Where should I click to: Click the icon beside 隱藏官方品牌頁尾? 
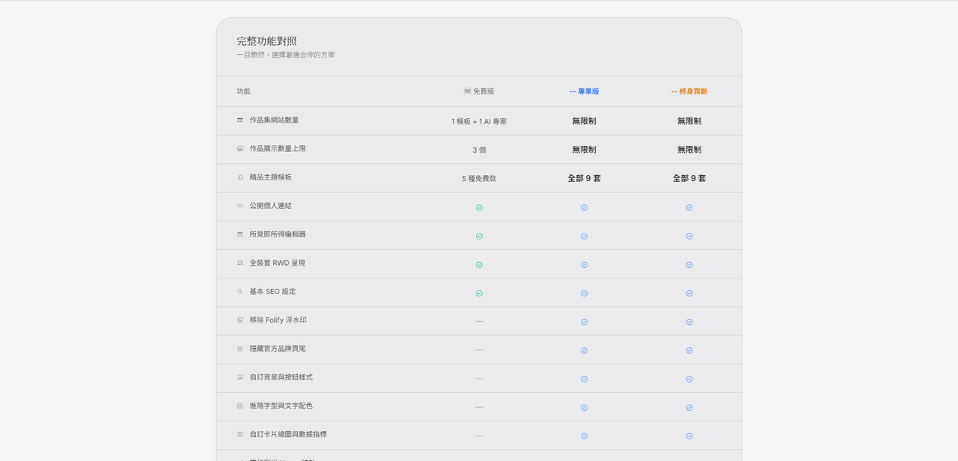click(240, 349)
